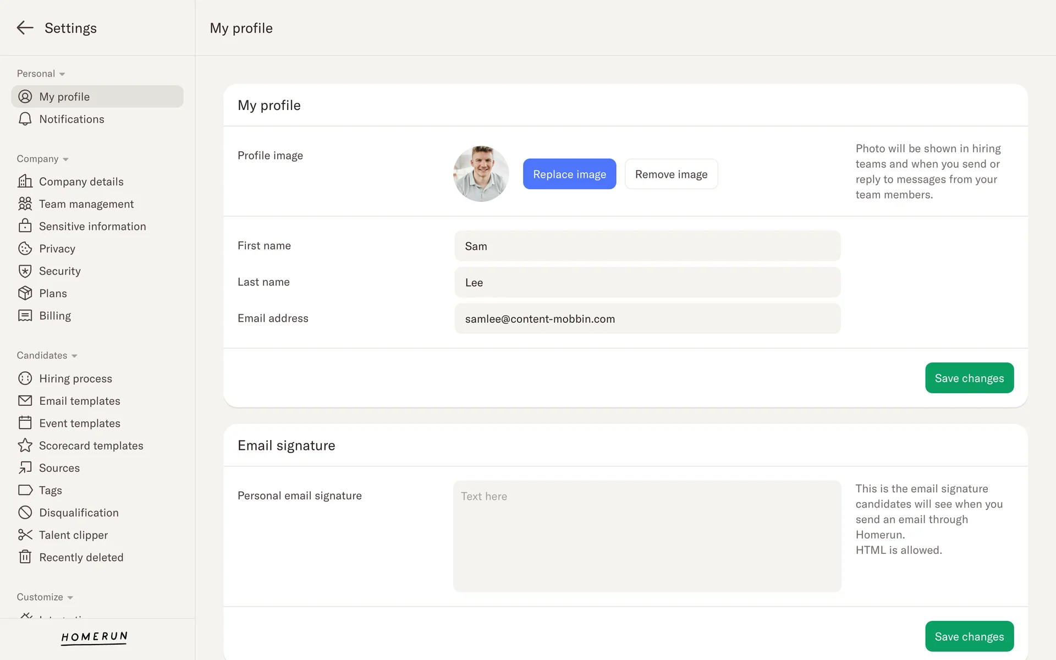Click the envelope icon for Email templates

[25, 400]
